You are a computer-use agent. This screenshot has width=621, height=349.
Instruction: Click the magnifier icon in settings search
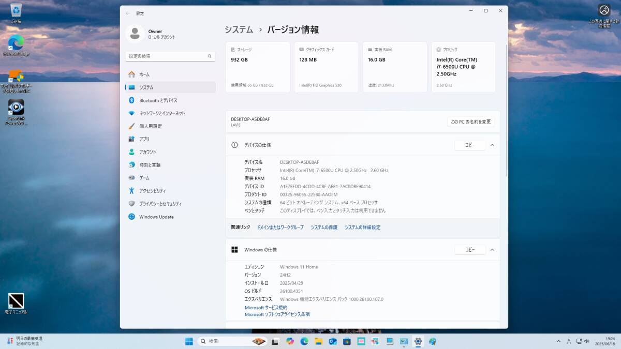[210, 56]
